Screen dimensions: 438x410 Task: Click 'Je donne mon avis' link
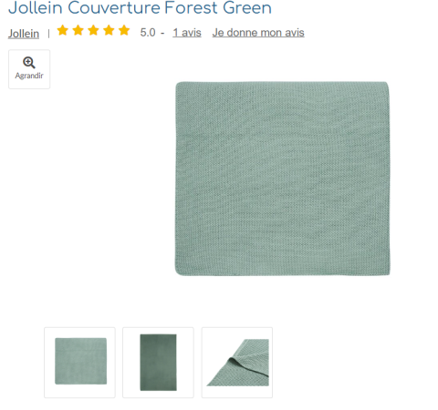[x=258, y=33]
